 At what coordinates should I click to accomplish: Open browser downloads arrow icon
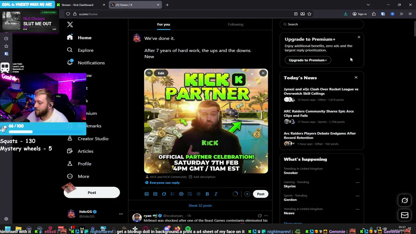345,14
